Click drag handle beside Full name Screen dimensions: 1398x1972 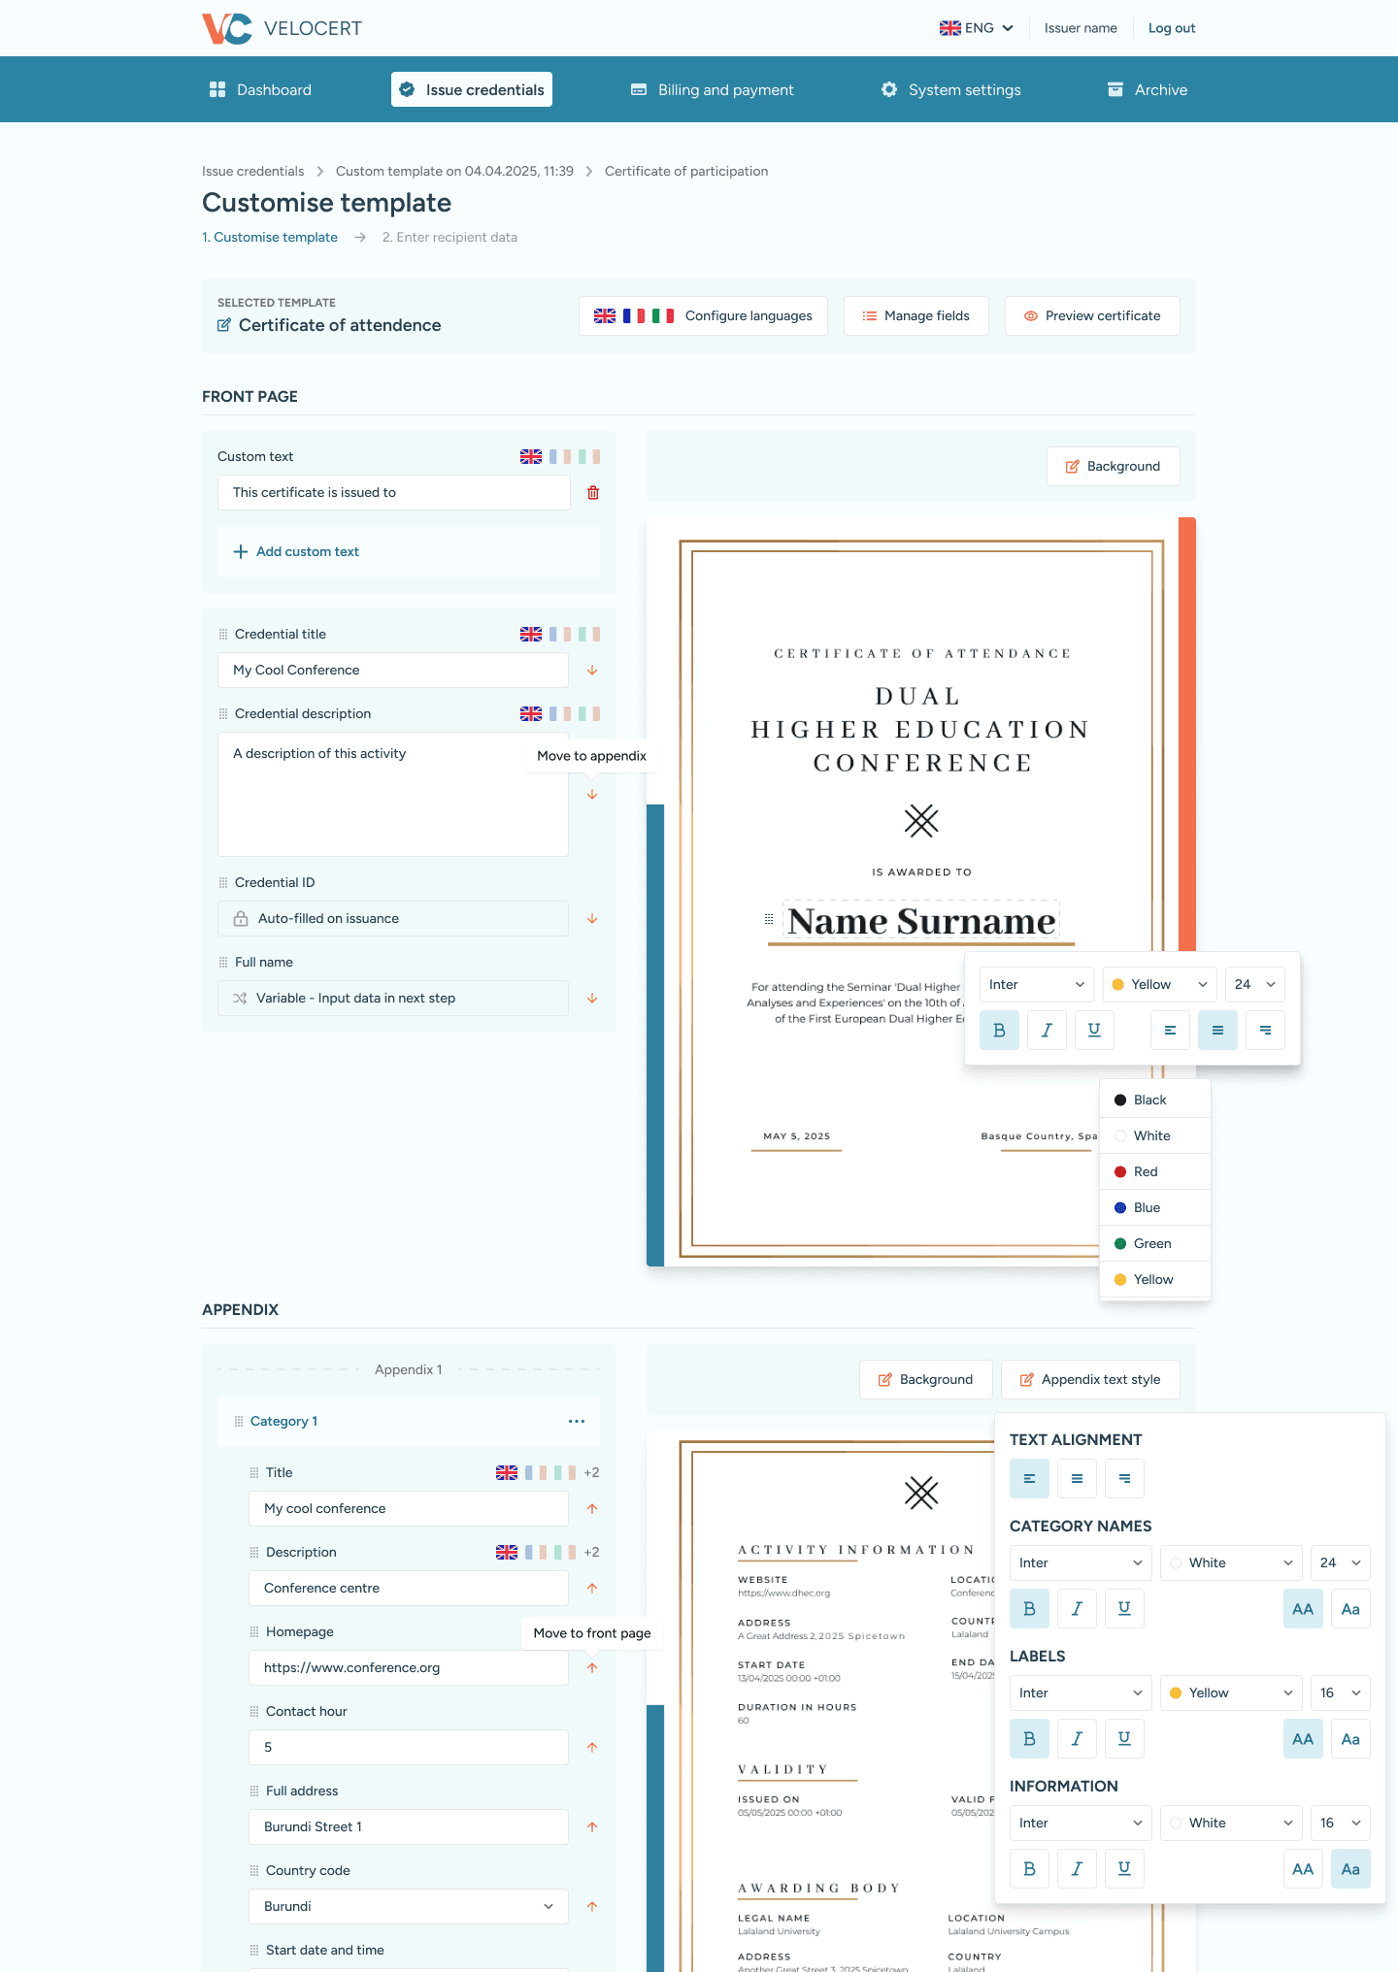pyautogui.click(x=223, y=962)
